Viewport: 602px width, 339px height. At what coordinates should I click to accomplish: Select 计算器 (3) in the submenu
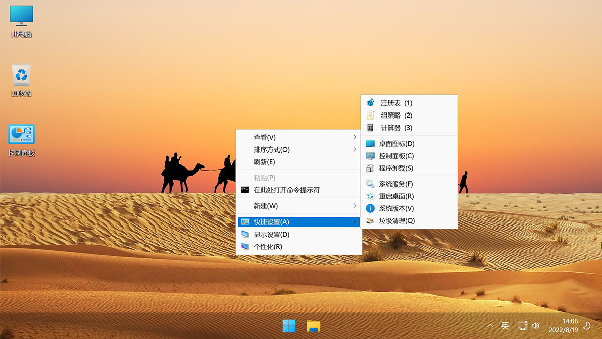396,128
